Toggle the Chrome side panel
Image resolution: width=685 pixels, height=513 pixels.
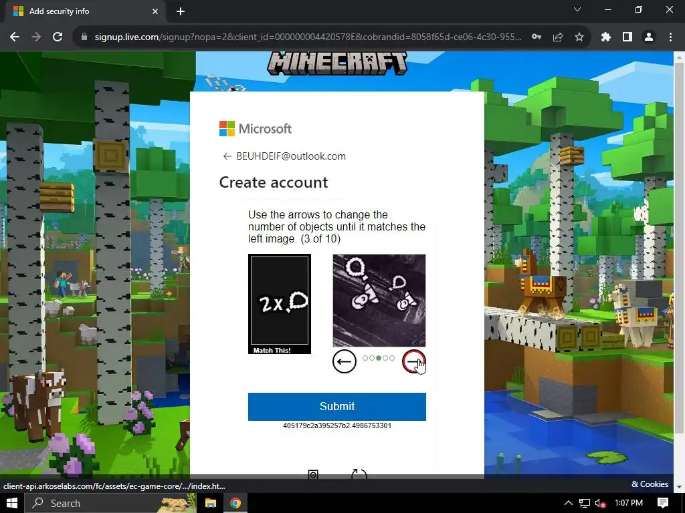click(627, 37)
